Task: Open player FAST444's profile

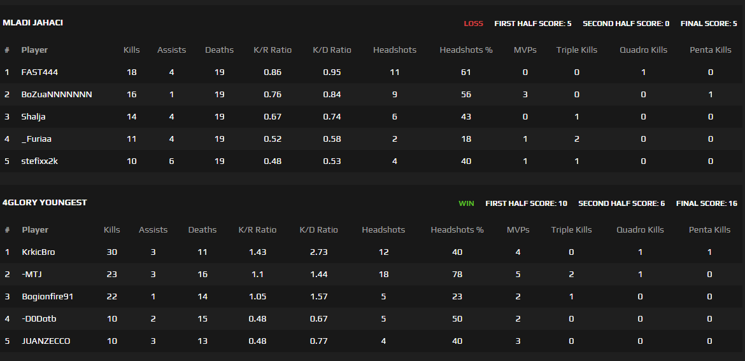Action: (39, 72)
